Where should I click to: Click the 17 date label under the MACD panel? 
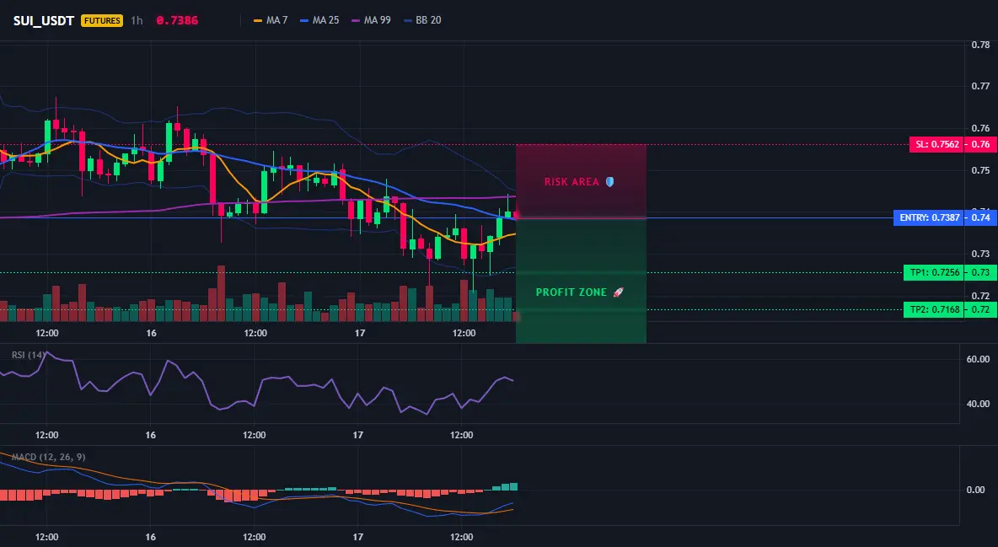coord(357,537)
